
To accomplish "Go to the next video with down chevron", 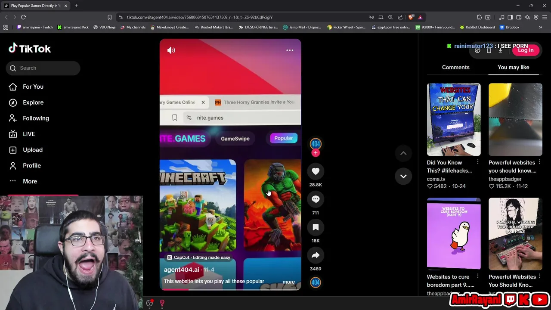I will click(403, 176).
